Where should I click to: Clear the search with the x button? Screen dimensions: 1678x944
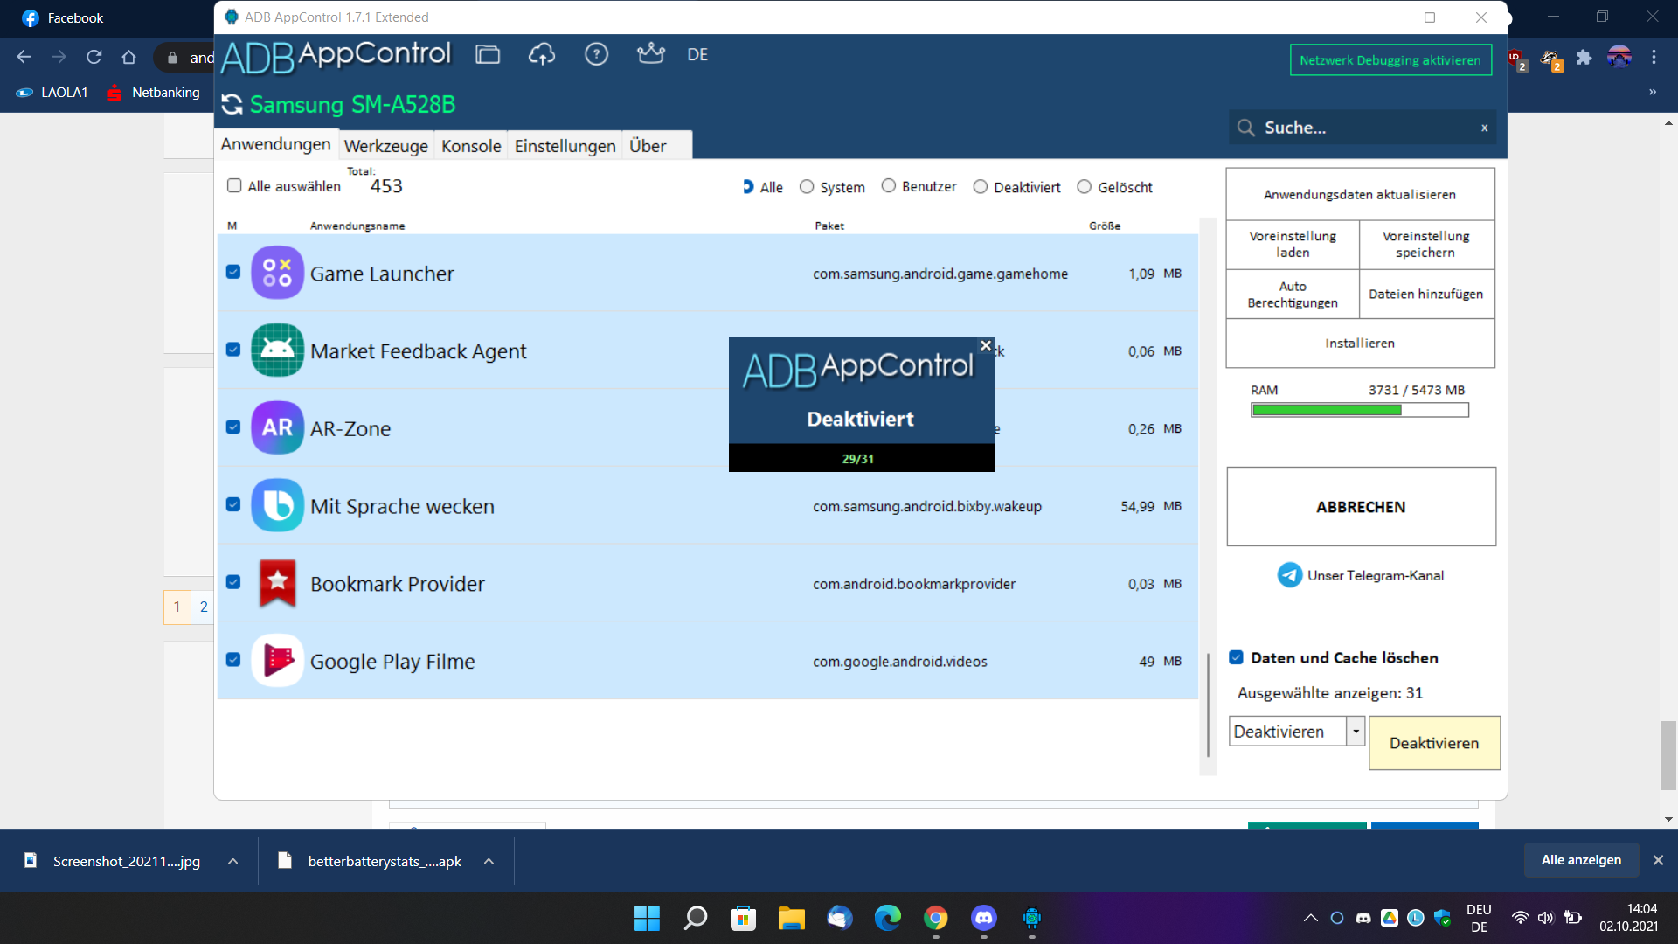1484,128
